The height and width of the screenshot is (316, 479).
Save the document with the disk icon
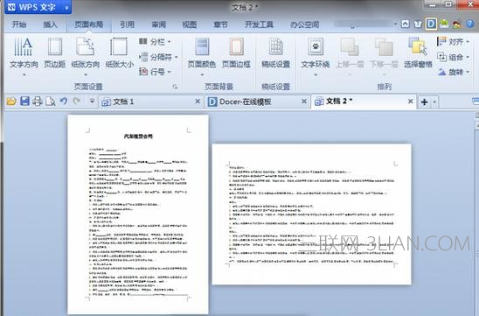24,102
